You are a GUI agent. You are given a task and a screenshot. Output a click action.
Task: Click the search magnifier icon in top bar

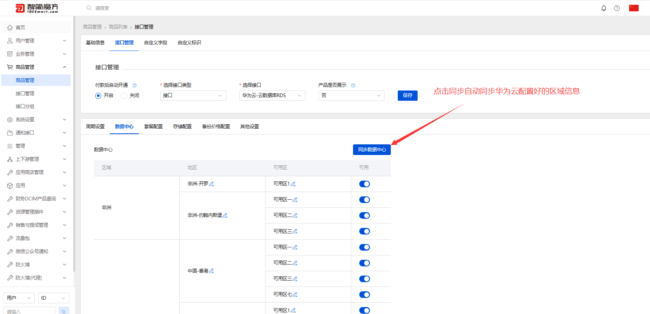[89, 8]
